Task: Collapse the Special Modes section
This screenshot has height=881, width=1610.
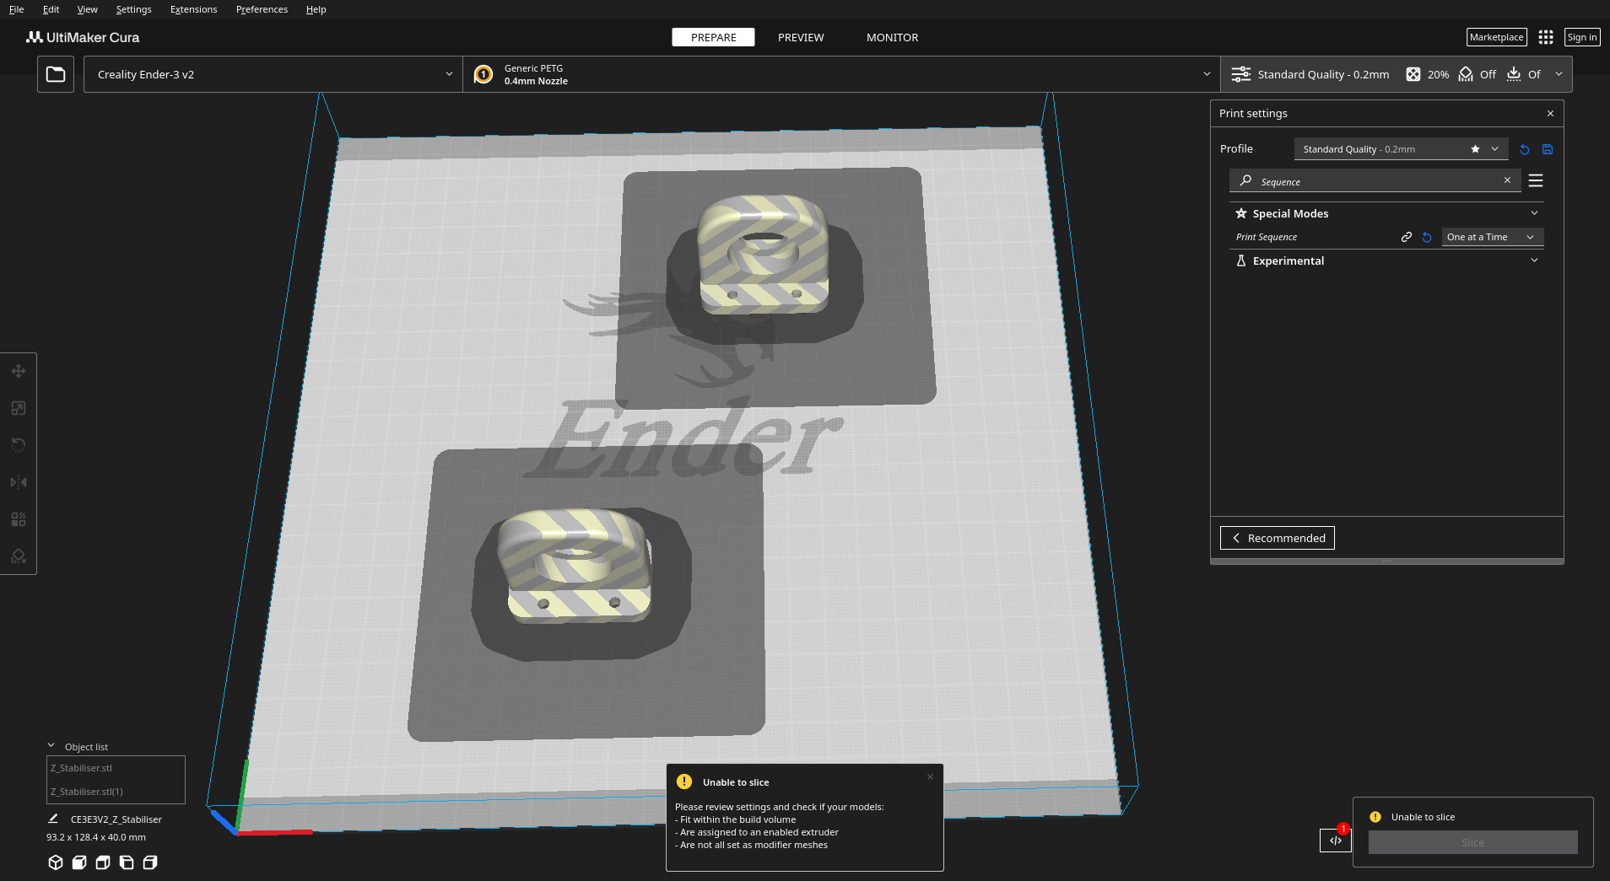Action: 1533,213
